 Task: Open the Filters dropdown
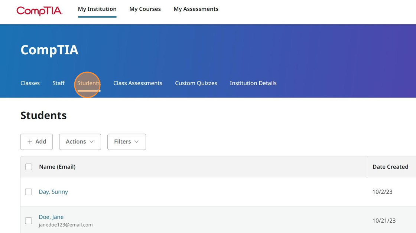pyautogui.click(x=127, y=142)
